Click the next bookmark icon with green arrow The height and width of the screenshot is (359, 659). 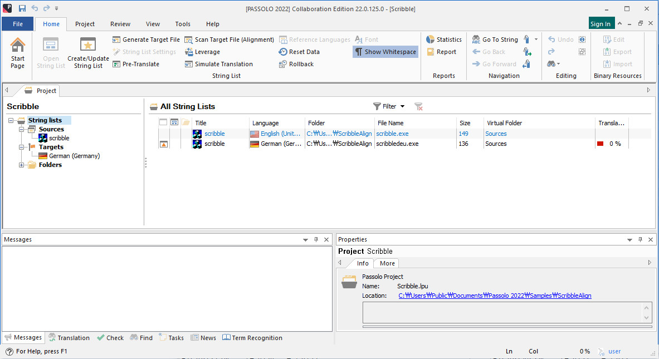[x=526, y=52]
